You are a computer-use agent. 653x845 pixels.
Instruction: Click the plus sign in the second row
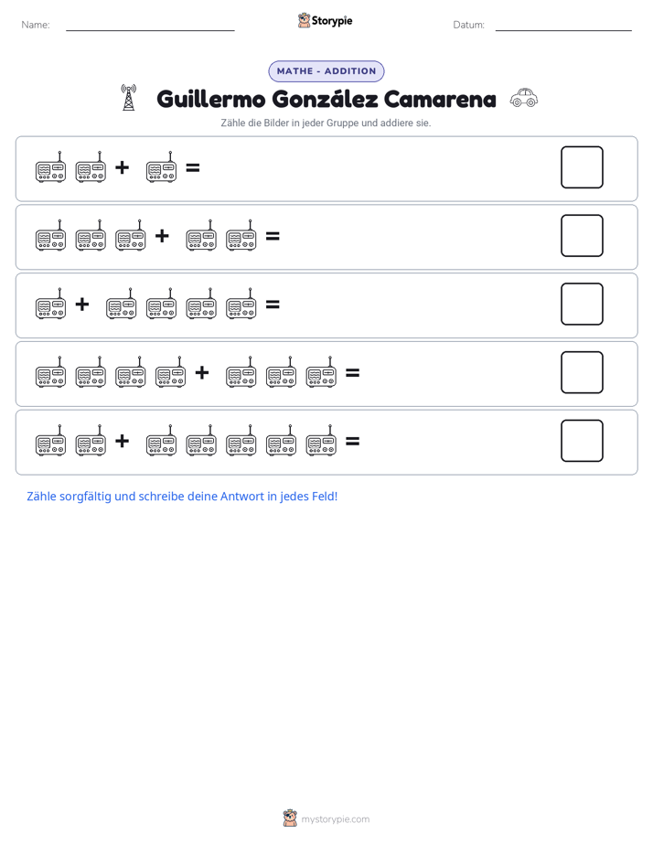pos(162,236)
